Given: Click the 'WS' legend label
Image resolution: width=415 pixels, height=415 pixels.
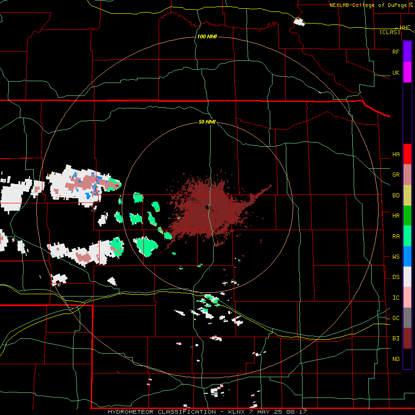Looking at the screenshot, I should (x=396, y=257).
